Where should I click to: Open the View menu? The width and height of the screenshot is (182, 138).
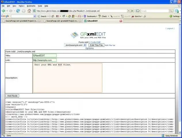[14, 6]
